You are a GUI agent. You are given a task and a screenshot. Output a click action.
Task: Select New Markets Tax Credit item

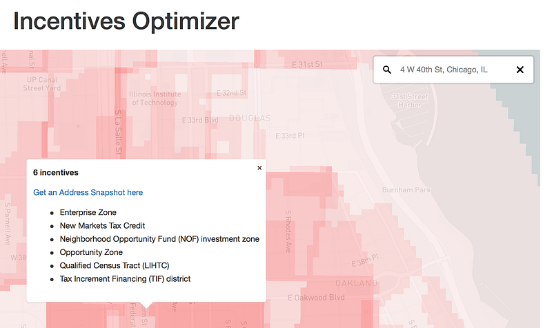click(102, 226)
